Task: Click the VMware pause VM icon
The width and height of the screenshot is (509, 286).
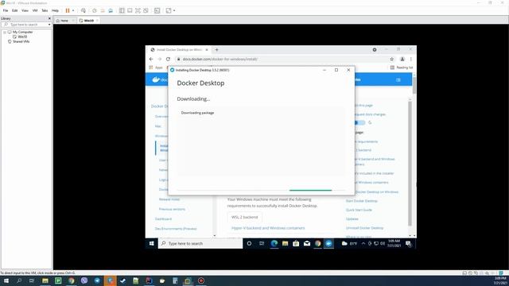Action: (x=68, y=10)
